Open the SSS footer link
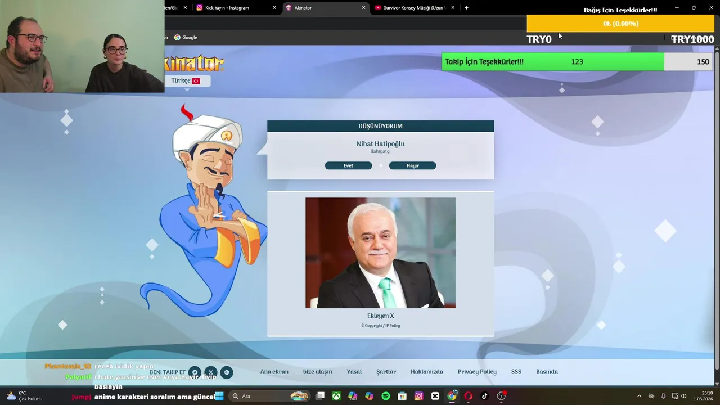 click(x=516, y=372)
